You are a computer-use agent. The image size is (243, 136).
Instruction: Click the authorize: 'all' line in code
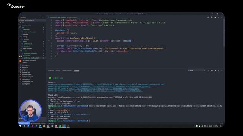click(67, 33)
